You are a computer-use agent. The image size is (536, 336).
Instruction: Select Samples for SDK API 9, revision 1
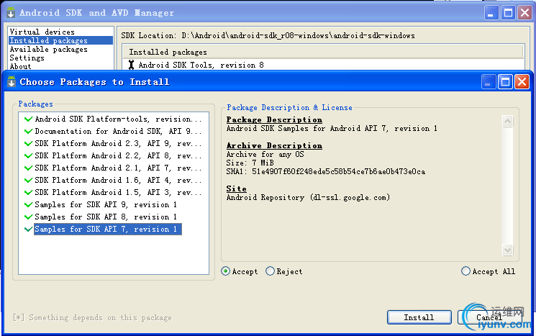tap(106, 205)
